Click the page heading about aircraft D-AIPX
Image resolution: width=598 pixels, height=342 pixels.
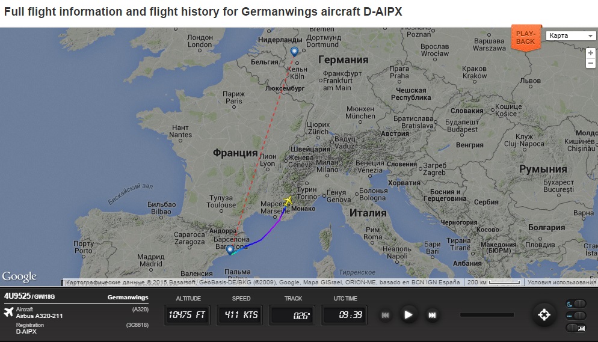click(203, 11)
